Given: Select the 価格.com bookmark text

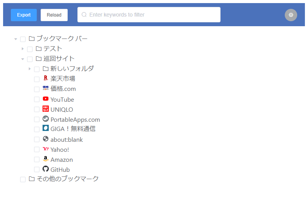Looking at the screenshot, I should [x=63, y=89].
